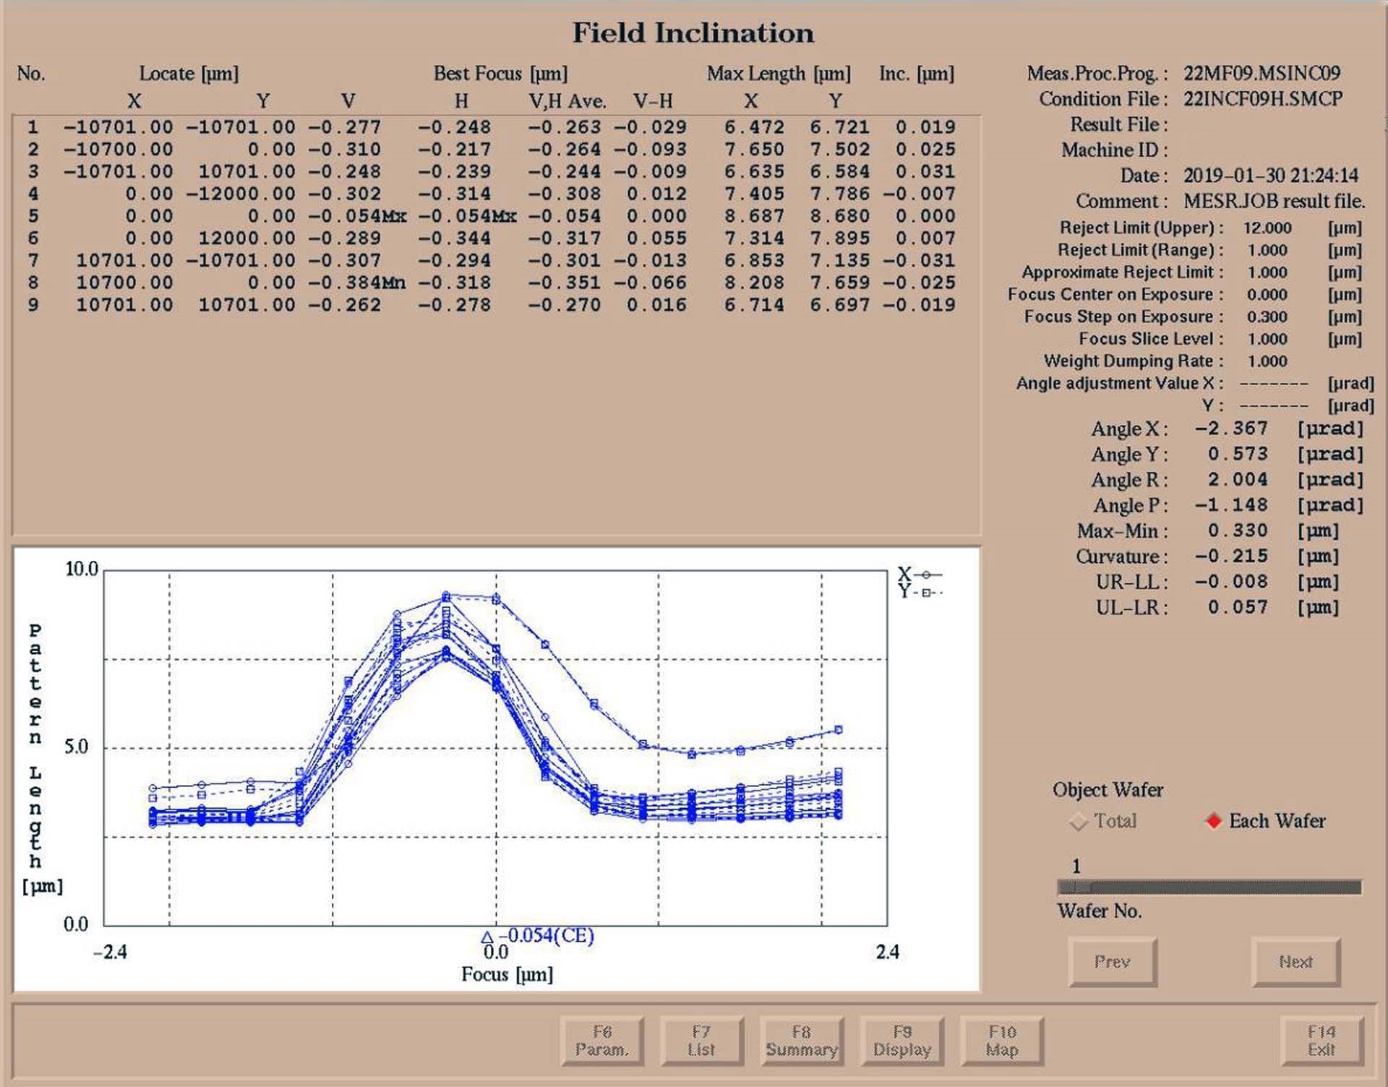Click the Weight Dumping Rate value 1.000
The width and height of the screenshot is (1388, 1087).
[x=1267, y=361]
